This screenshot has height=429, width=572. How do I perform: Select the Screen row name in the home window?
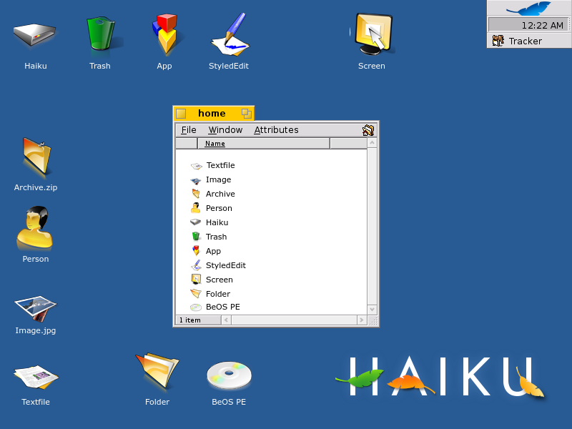[220, 280]
